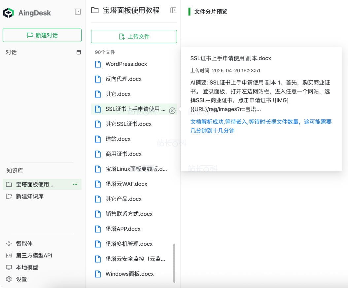
Task: Click the 文件分片预览 heading
Action: point(211,12)
